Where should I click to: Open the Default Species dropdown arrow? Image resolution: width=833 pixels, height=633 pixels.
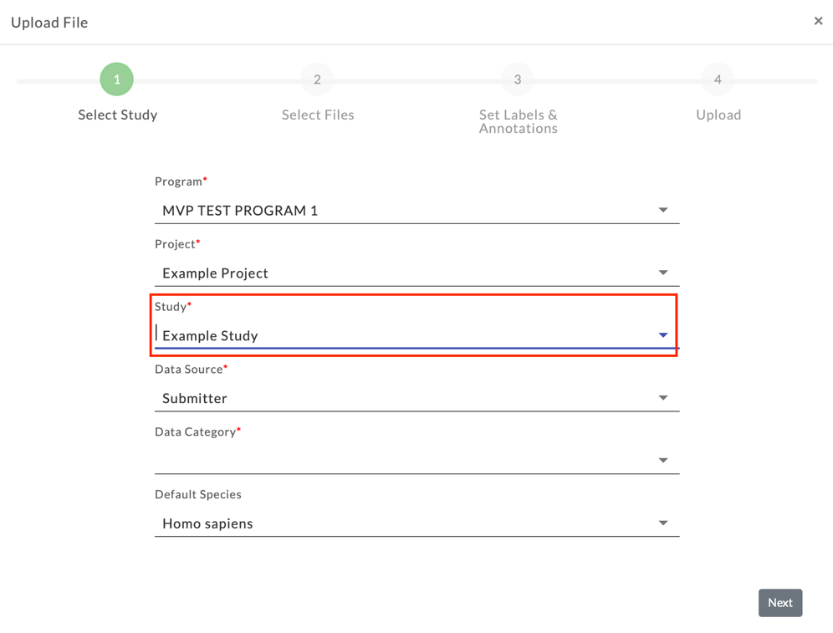[662, 523]
